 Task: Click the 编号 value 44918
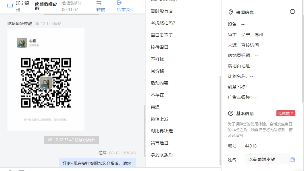point(251,146)
